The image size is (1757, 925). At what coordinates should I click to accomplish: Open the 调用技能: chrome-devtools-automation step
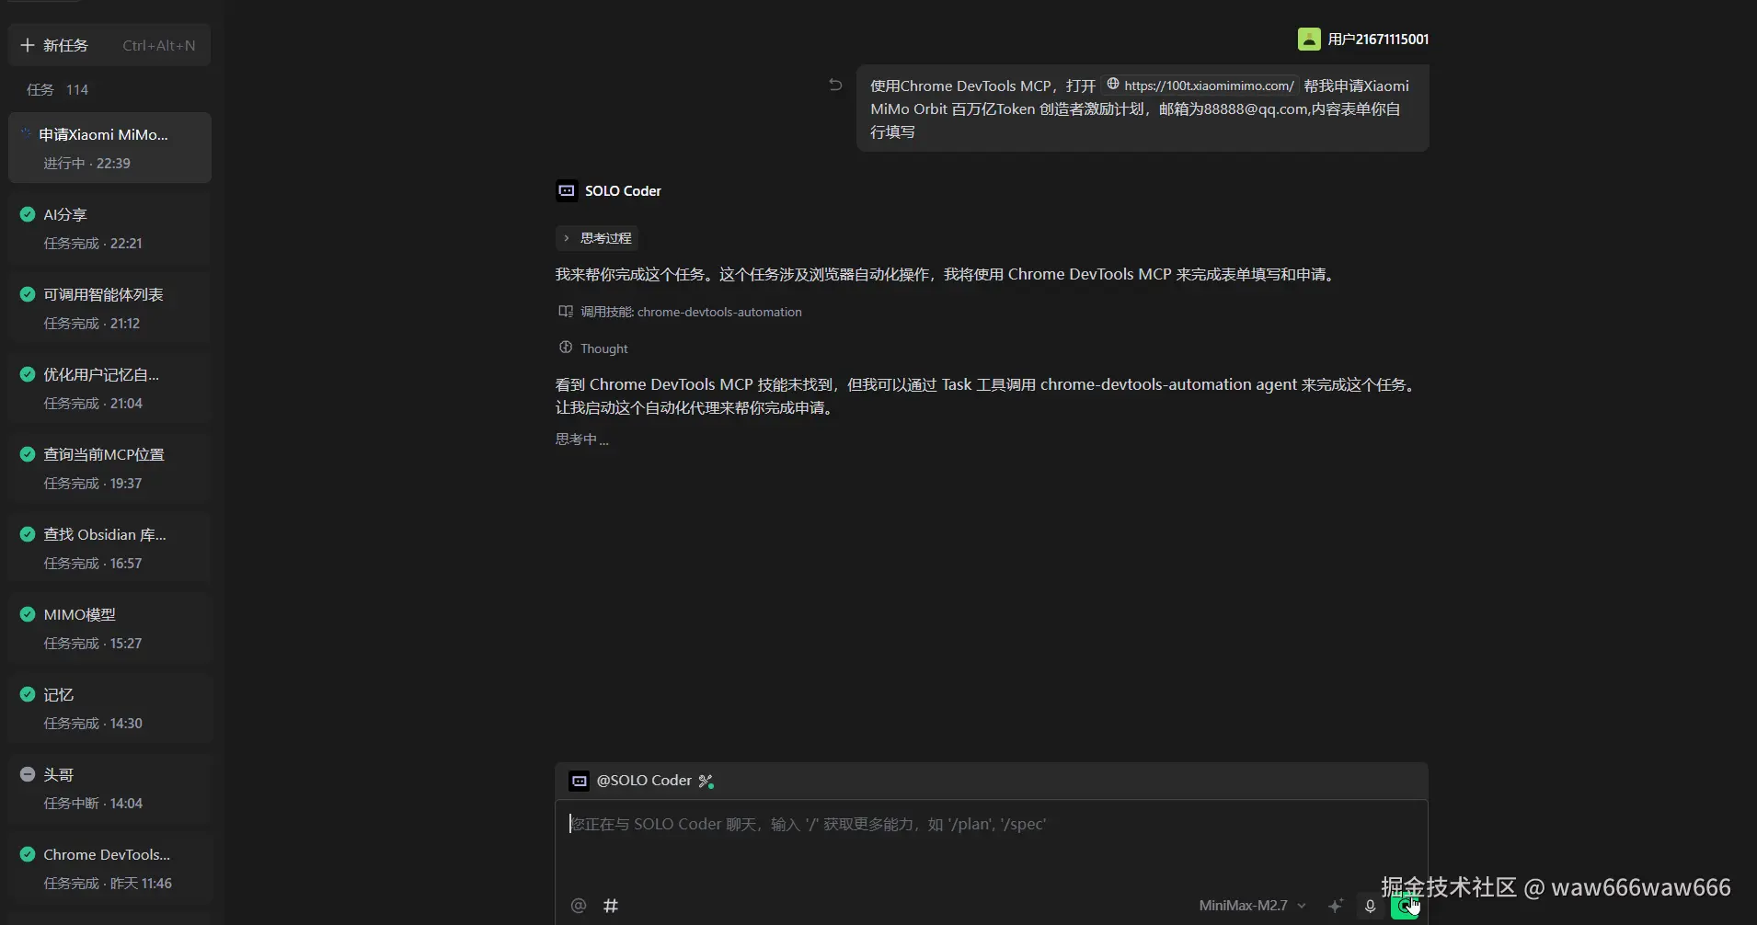tap(680, 312)
